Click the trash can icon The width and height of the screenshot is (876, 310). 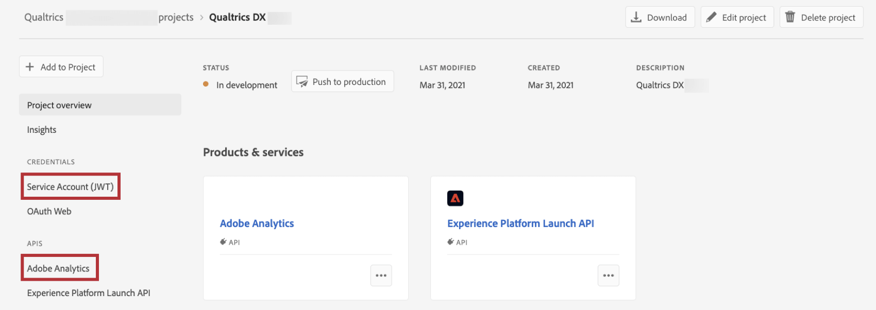pyautogui.click(x=790, y=17)
